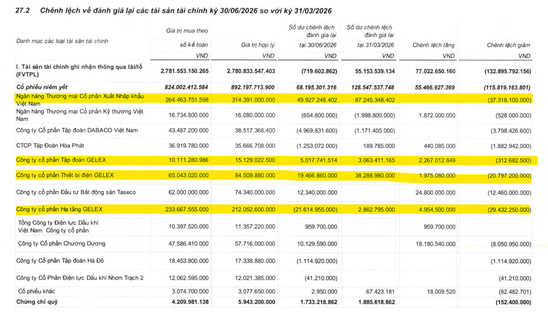Screen dimensions: 548x313
Task: Select the value 1.872.000.000
Action: (437, 115)
